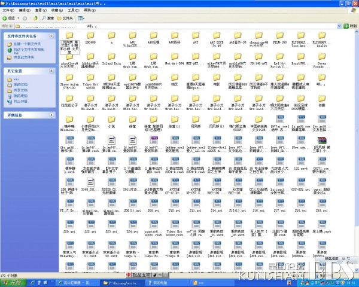Open the 开始 Start menu
Viewport: 359px width, 287px height.
click(14, 283)
